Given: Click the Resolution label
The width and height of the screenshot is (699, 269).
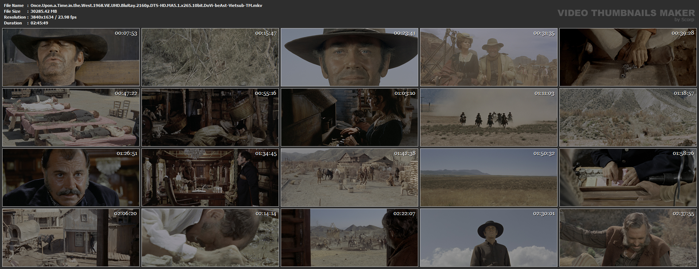Looking at the screenshot, I should tap(15, 17).
